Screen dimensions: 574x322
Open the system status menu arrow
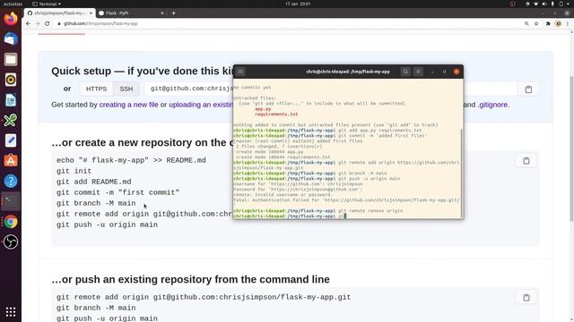point(568,4)
